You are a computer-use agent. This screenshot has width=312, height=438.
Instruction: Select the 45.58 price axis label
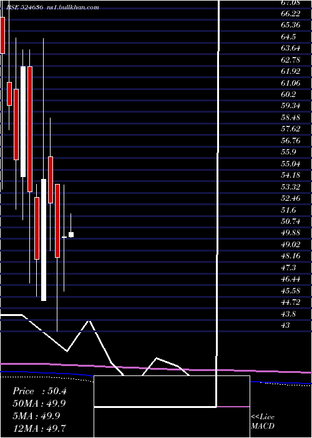(x=291, y=291)
